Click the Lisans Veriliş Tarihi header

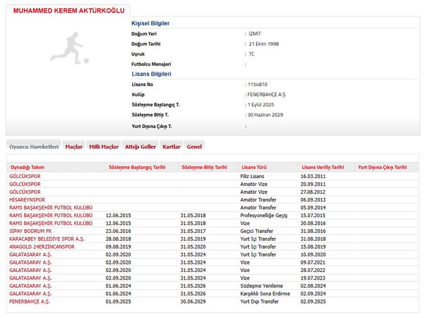tap(323, 168)
